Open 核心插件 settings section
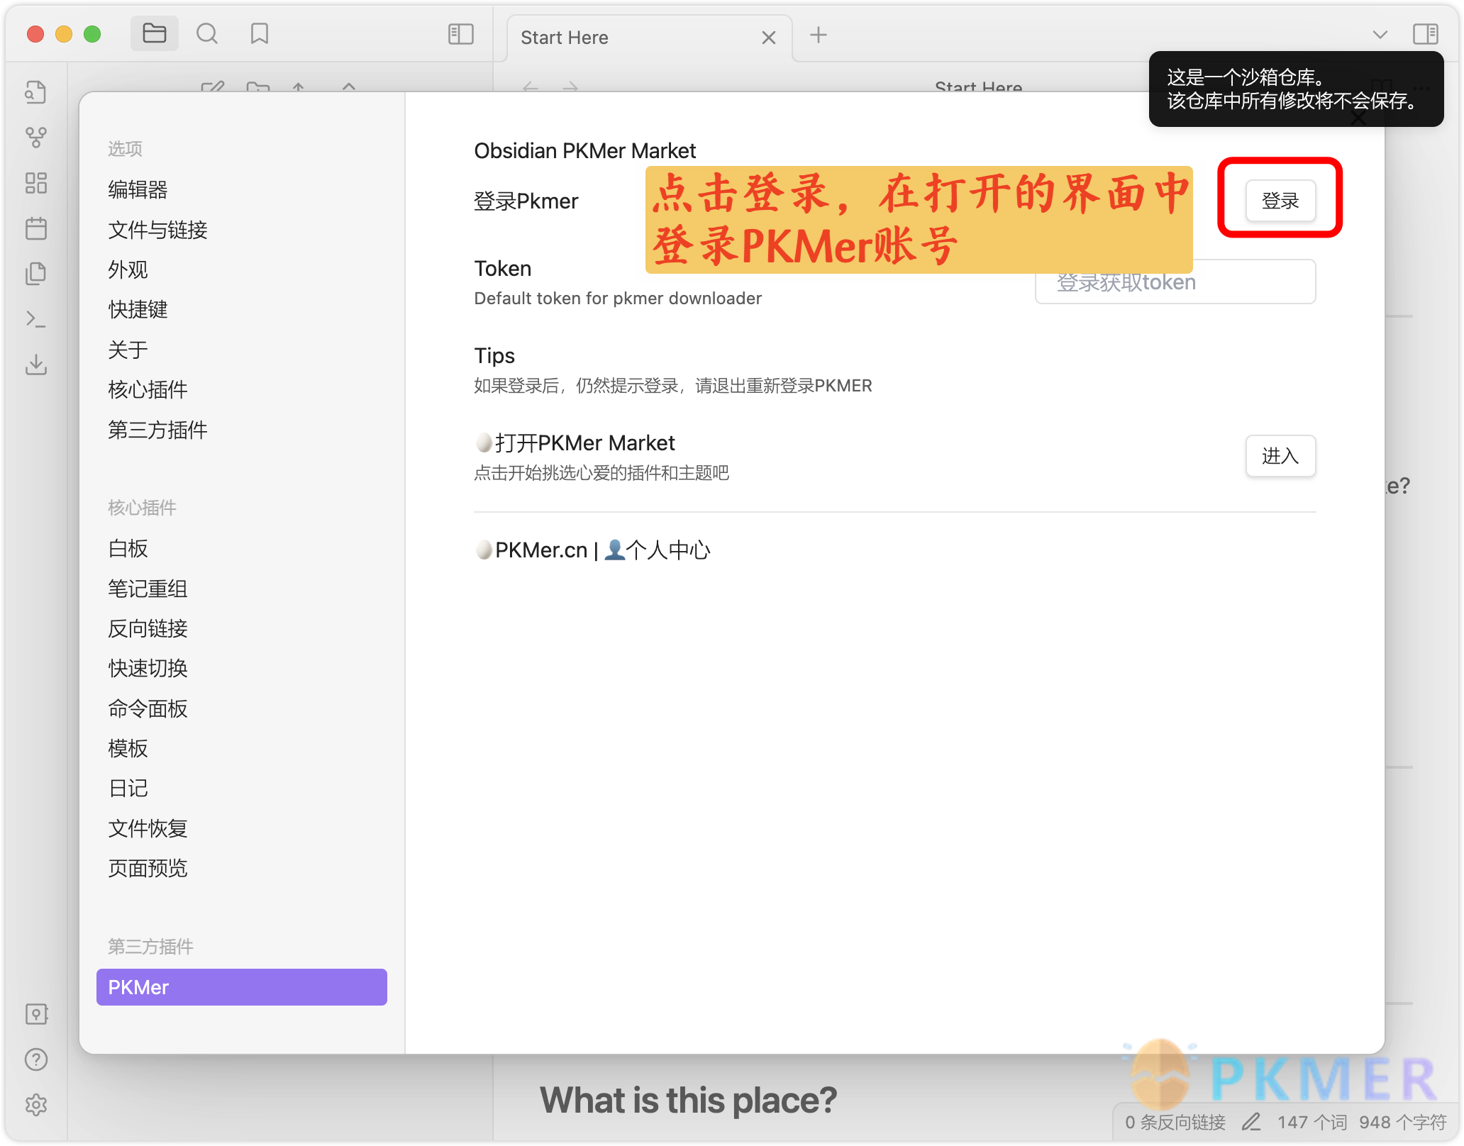This screenshot has width=1464, height=1146. click(242, 389)
